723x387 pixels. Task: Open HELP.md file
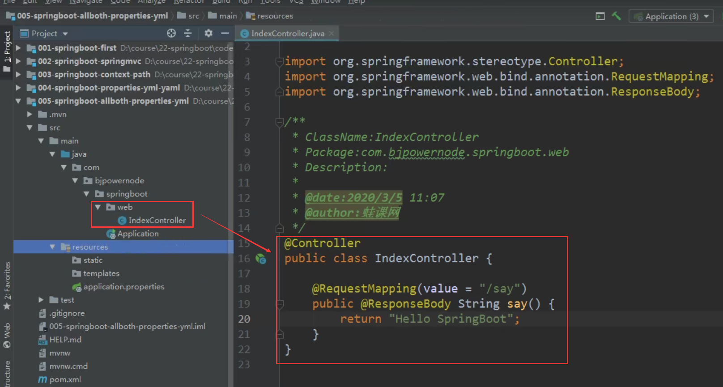click(60, 340)
